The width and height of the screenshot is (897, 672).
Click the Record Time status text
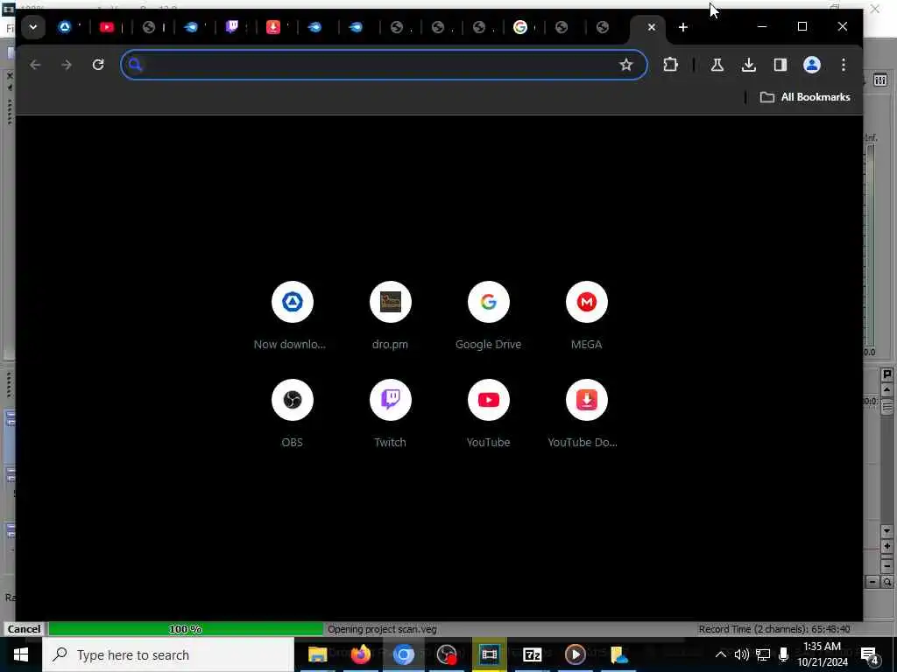pos(774,629)
